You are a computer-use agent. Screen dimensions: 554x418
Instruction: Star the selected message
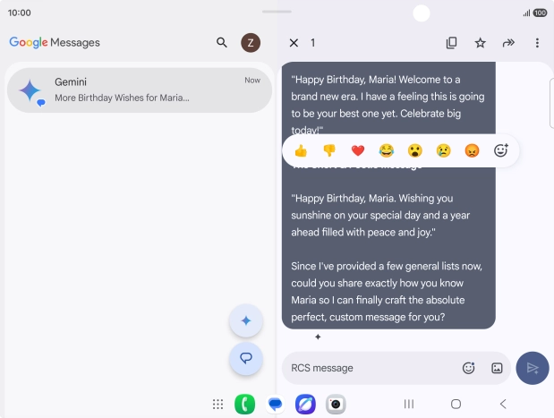click(480, 43)
